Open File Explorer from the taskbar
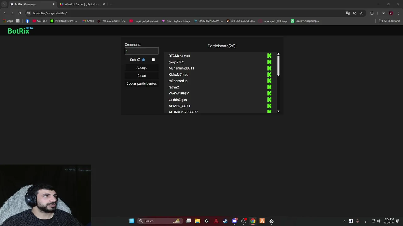This screenshot has width=403, height=226. pyautogui.click(x=197, y=221)
